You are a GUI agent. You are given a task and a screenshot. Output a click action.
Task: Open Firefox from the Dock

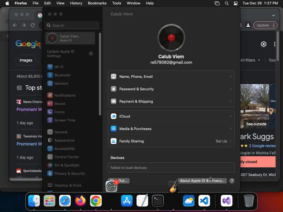point(80,201)
